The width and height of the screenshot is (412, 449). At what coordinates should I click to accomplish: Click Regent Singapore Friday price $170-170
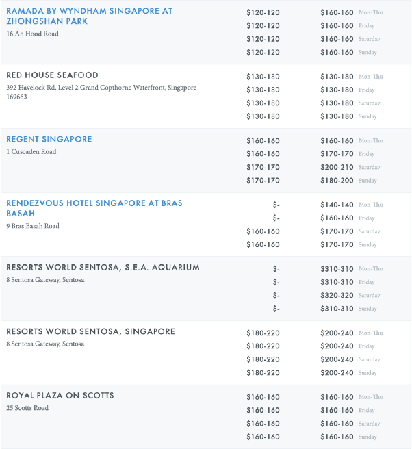(x=337, y=154)
